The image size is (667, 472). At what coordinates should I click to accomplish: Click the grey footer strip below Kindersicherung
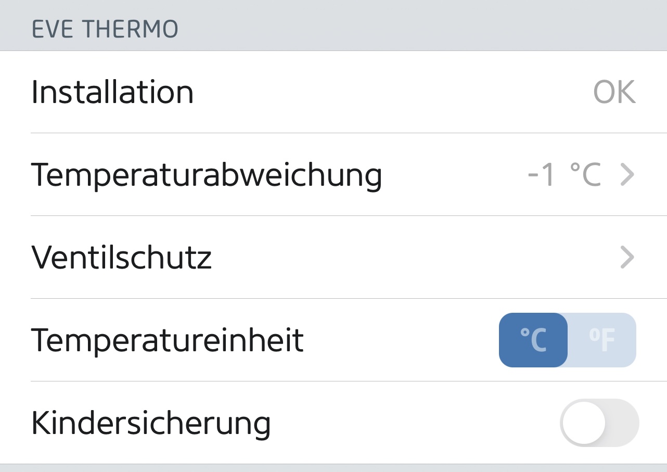(333, 468)
